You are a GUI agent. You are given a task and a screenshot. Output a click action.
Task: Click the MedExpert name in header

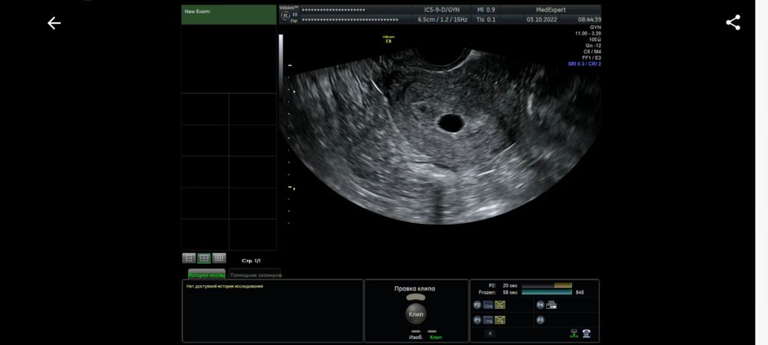(551, 10)
